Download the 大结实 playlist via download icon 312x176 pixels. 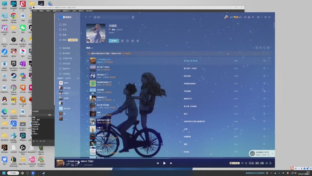pyautogui.click(x=122, y=41)
